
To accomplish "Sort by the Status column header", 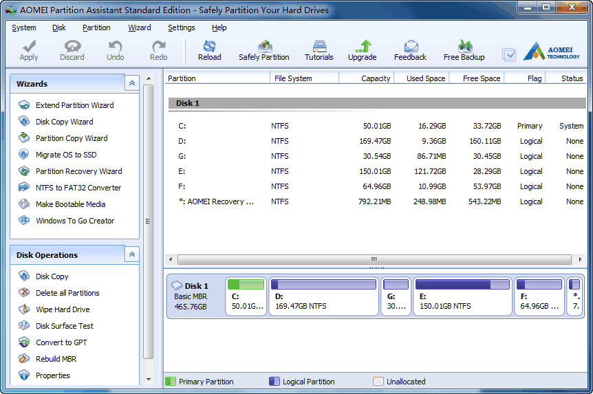I will pyautogui.click(x=565, y=78).
